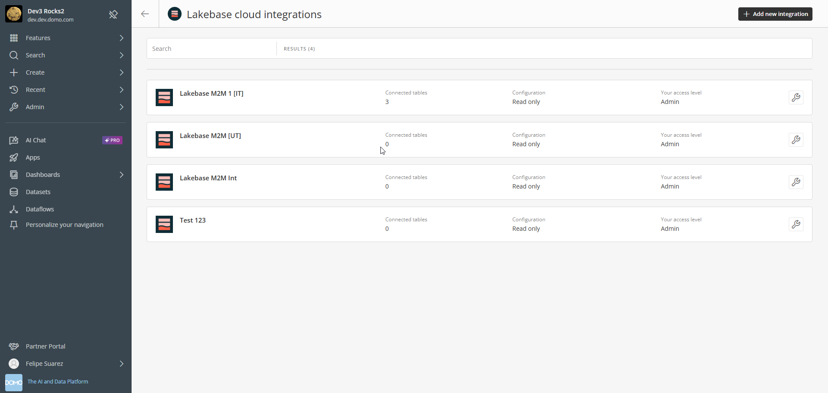Image resolution: width=828 pixels, height=393 pixels.
Task: Click the Search magnifier icon in sidebar
Action: point(14,55)
